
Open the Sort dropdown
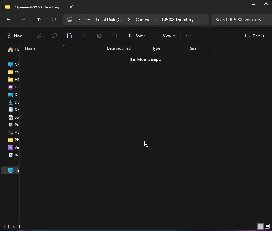coord(137,36)
